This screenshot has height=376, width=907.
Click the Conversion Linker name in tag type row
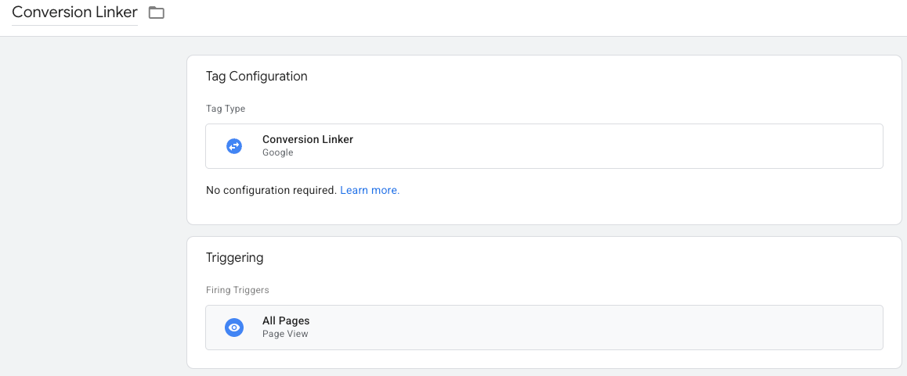click(x=308, y=139)
